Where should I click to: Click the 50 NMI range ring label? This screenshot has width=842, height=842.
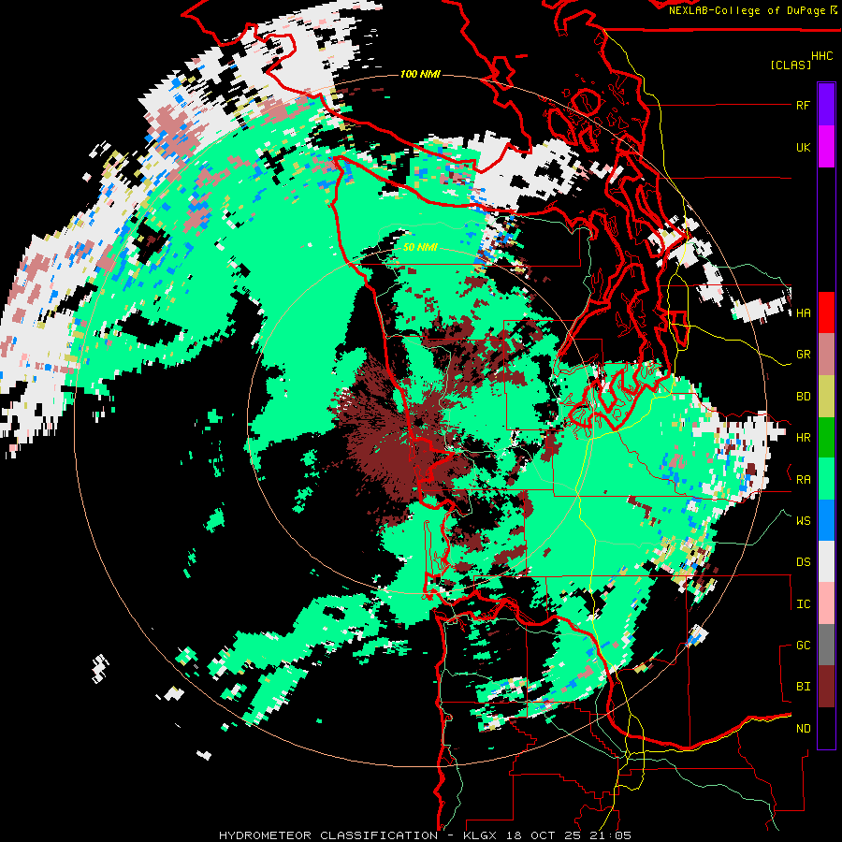pyautogui.click(x=420, y=247)
